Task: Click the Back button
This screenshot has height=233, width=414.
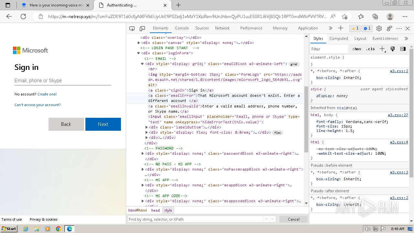Action: [66, 124]
